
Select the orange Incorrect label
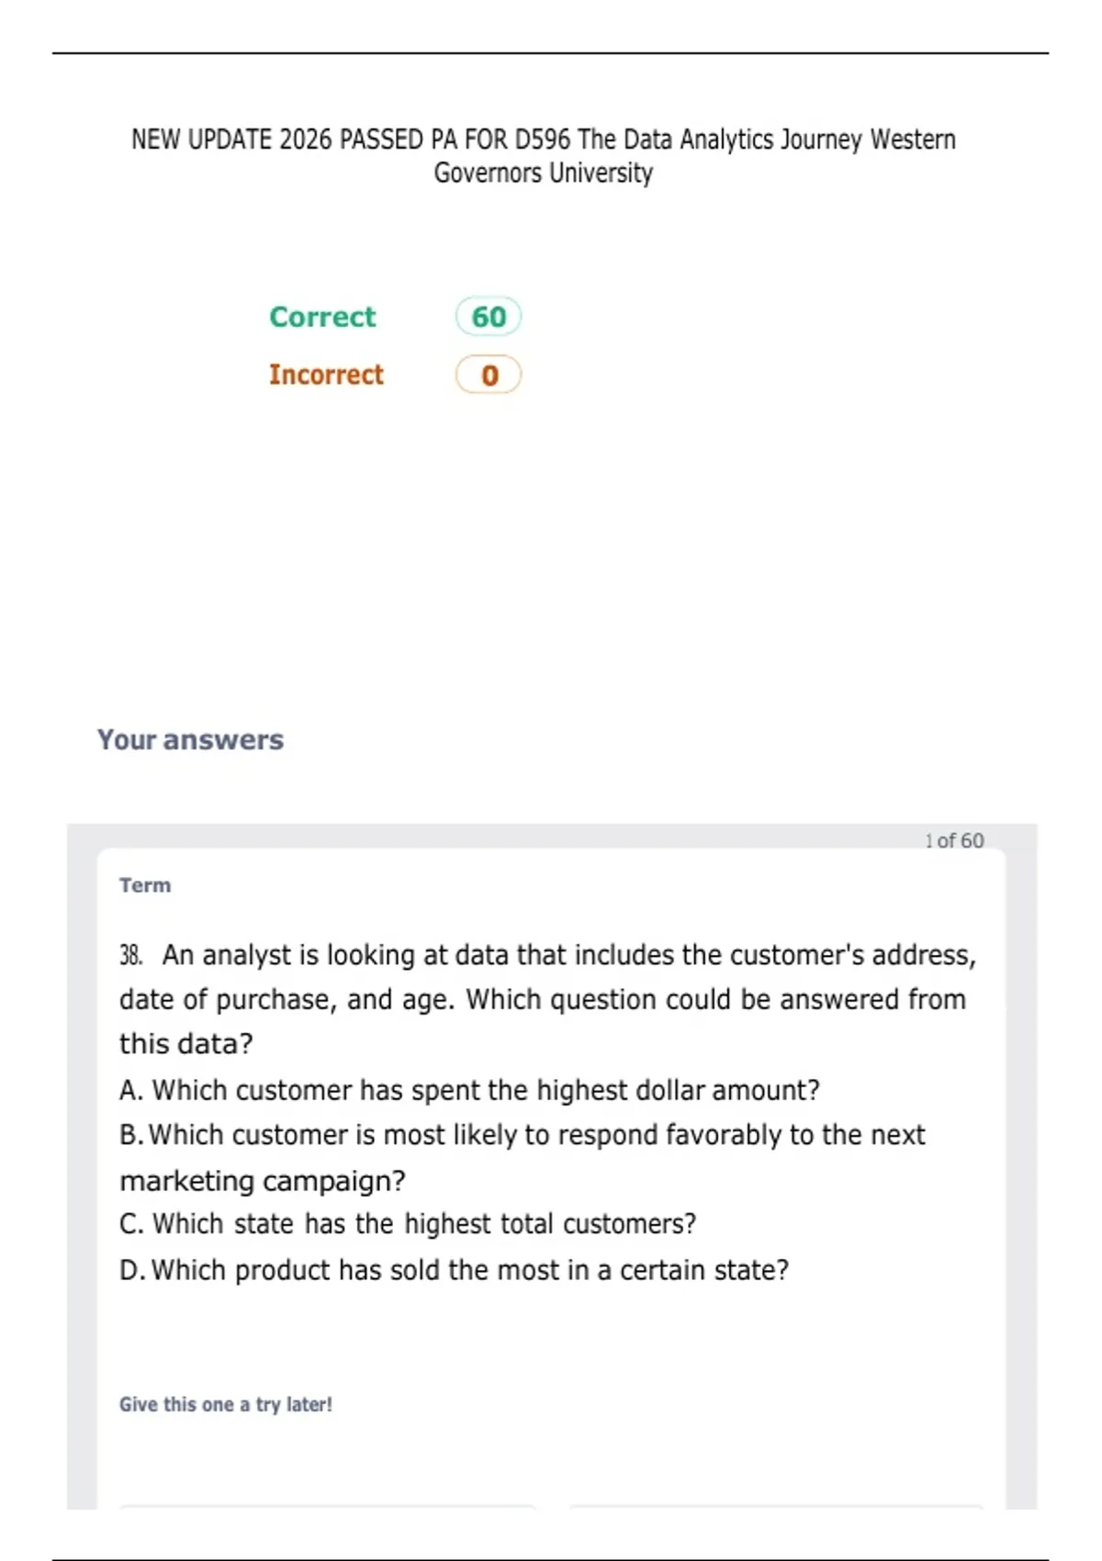point(326,375)
